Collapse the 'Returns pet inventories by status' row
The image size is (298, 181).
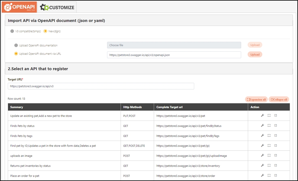pyautogui.click(x=276, y=165)
